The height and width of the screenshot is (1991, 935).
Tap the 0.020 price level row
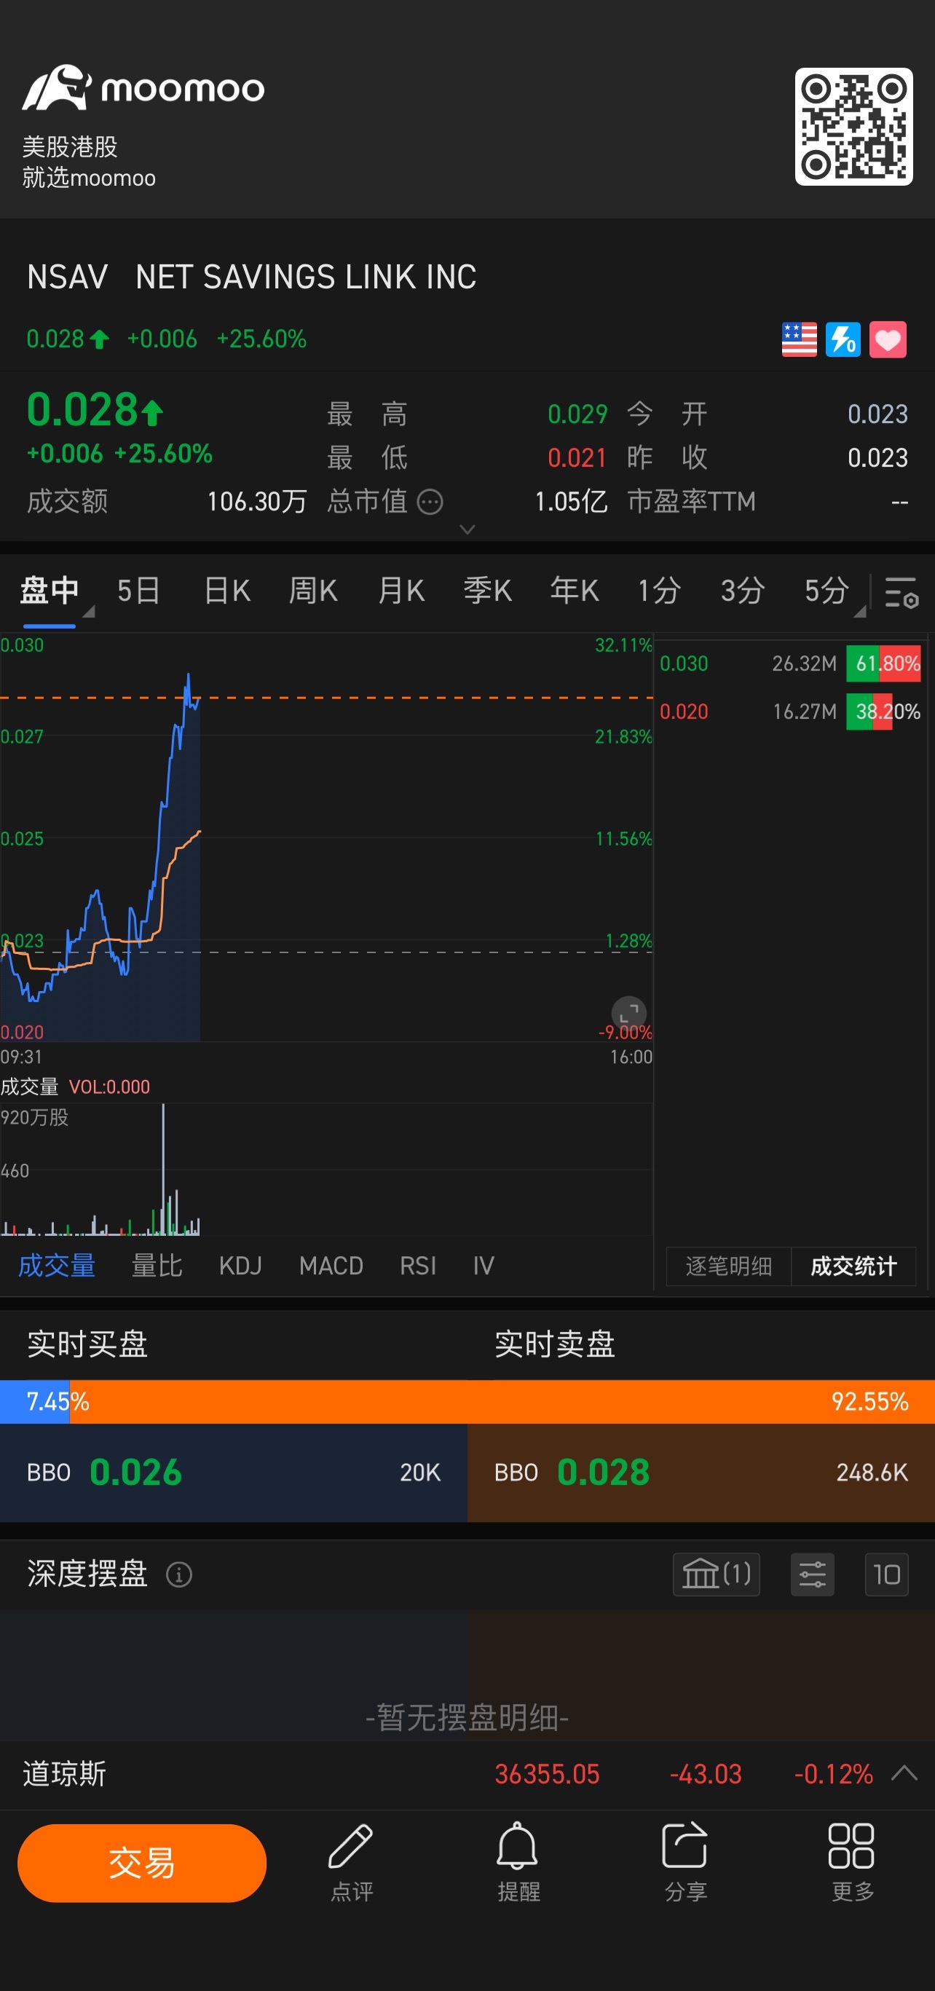[790, 711]
